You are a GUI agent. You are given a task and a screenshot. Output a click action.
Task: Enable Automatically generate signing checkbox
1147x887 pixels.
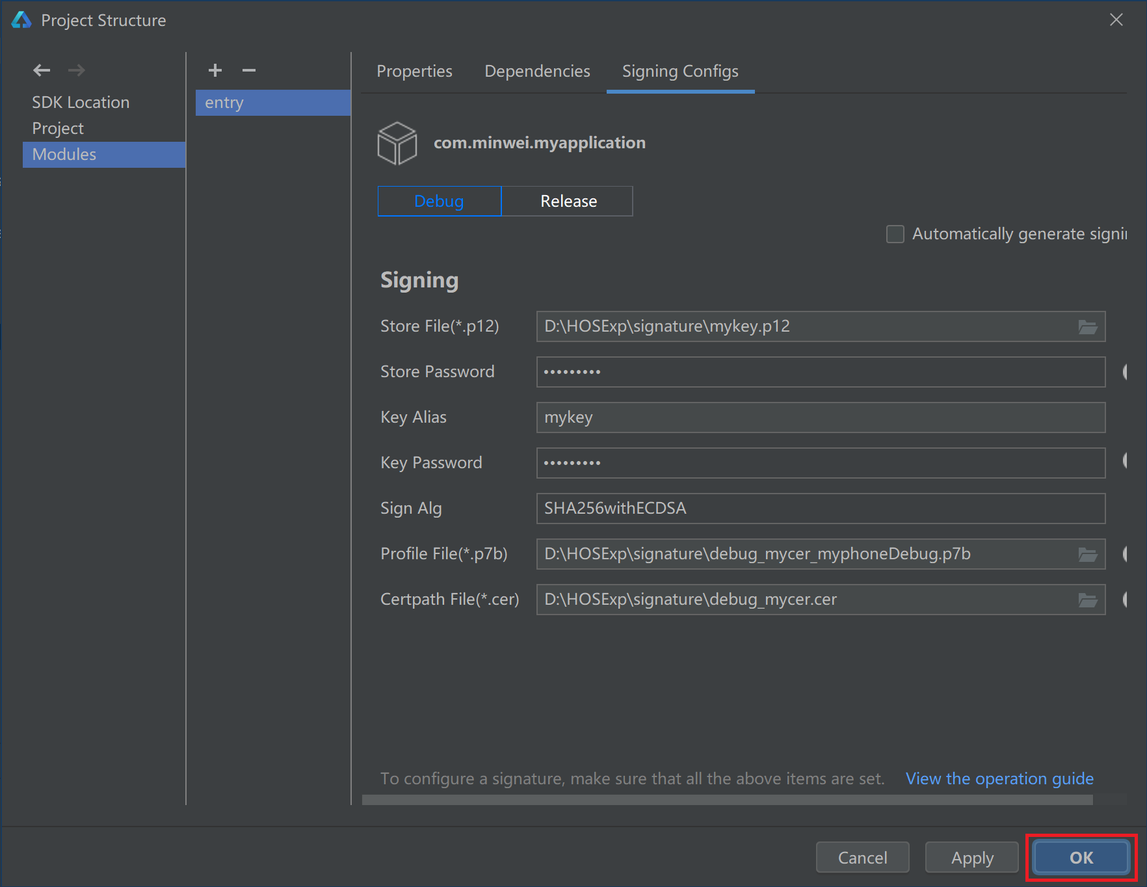point(895,234)
